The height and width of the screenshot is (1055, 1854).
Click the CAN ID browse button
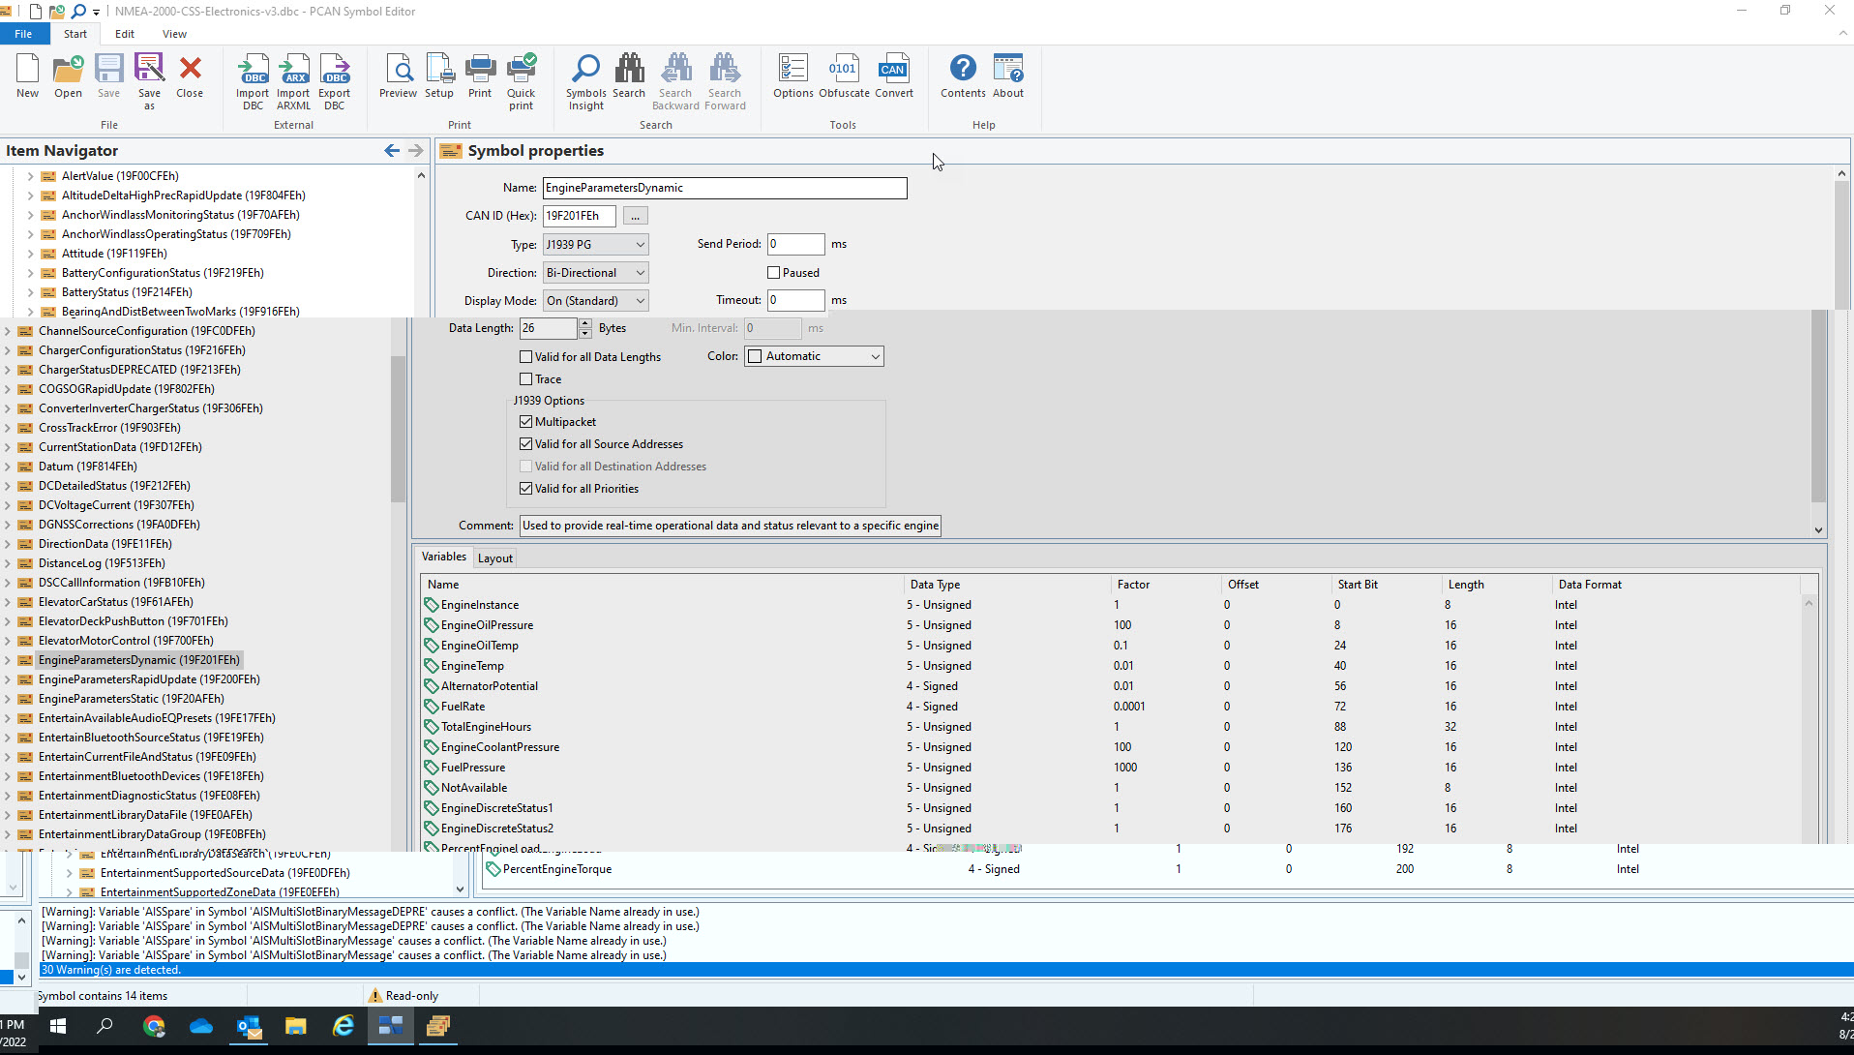point(636,216)
